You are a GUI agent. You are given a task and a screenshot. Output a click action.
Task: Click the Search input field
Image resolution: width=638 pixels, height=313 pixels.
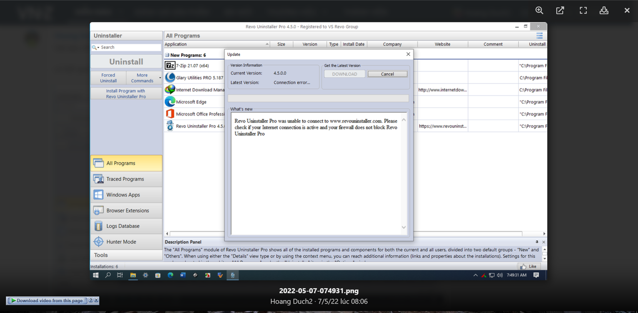(130, 47)
